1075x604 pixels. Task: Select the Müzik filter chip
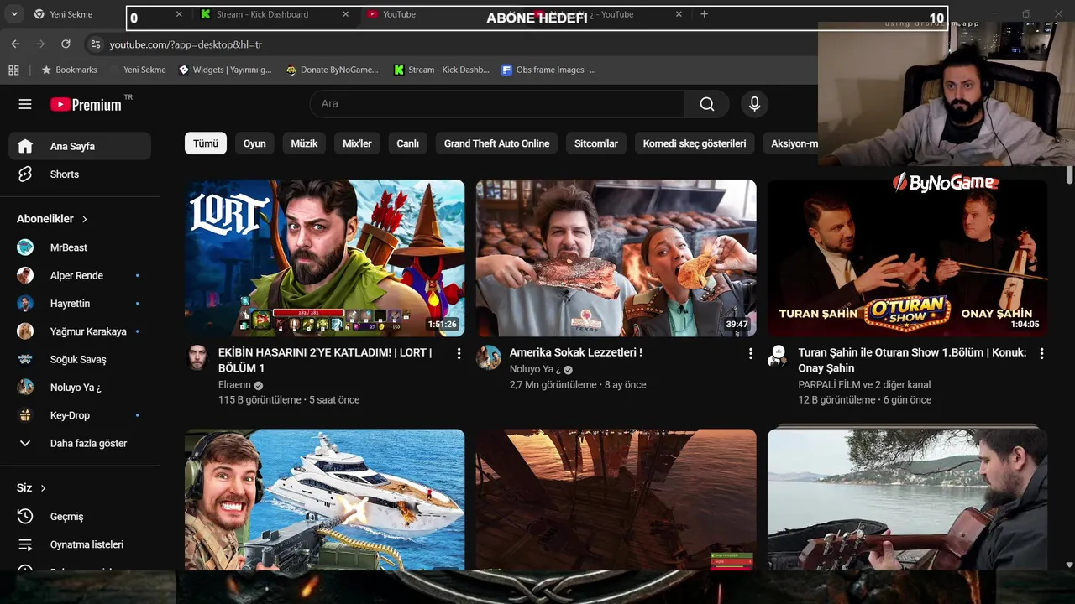pyautogui.click(x=304, y=143)
